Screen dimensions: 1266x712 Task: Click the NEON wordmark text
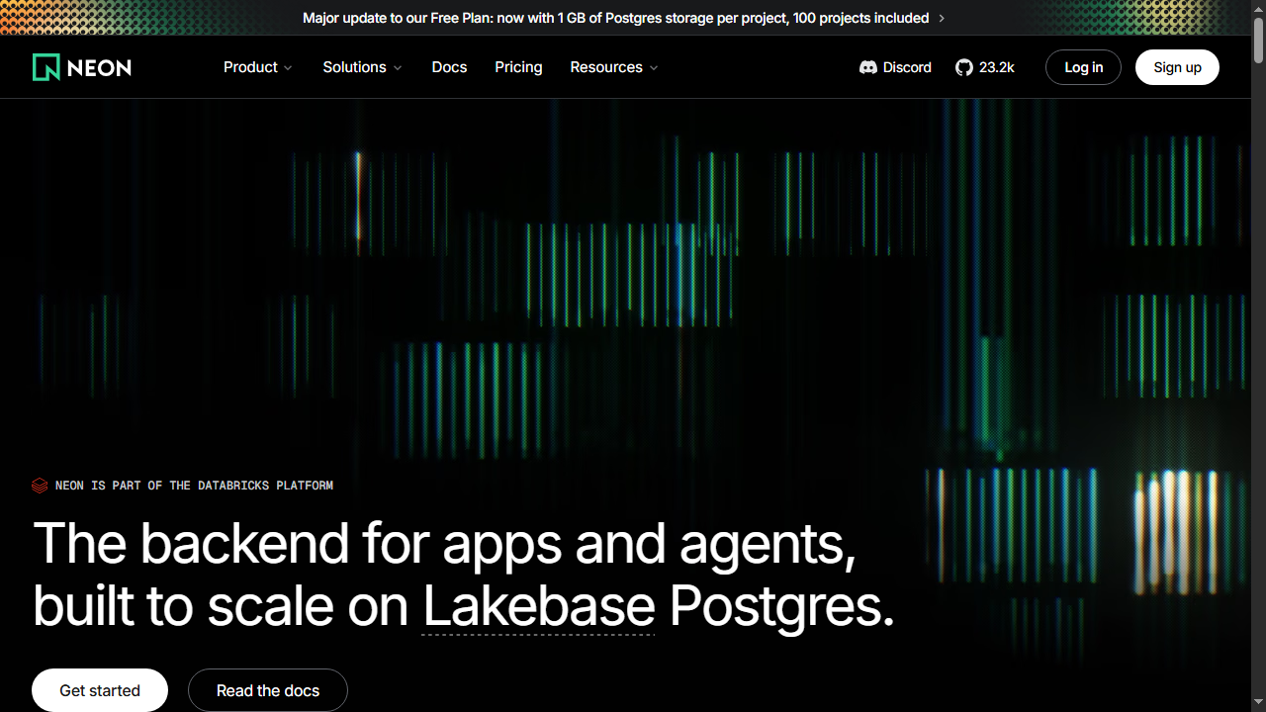pyautogui.click(x=99, y=67)
